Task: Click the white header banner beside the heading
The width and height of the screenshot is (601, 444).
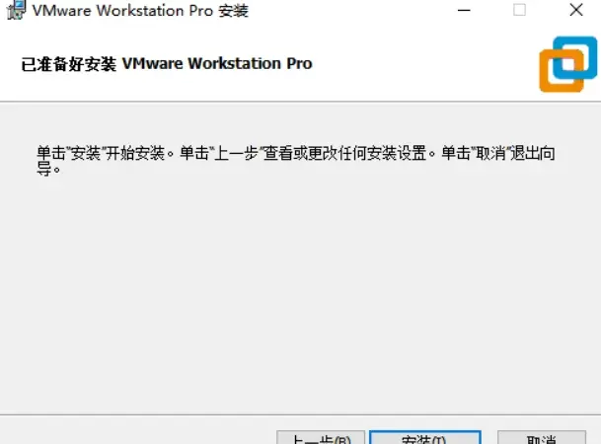Action: (x=421, y=63)
